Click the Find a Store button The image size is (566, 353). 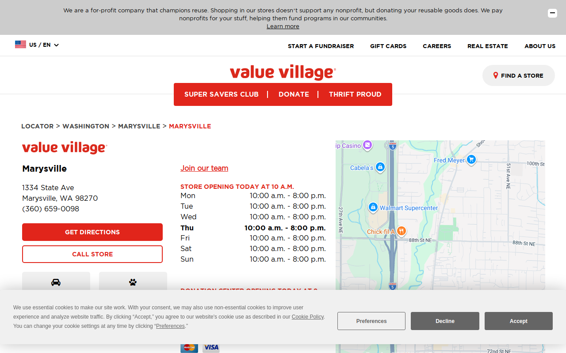519,75
